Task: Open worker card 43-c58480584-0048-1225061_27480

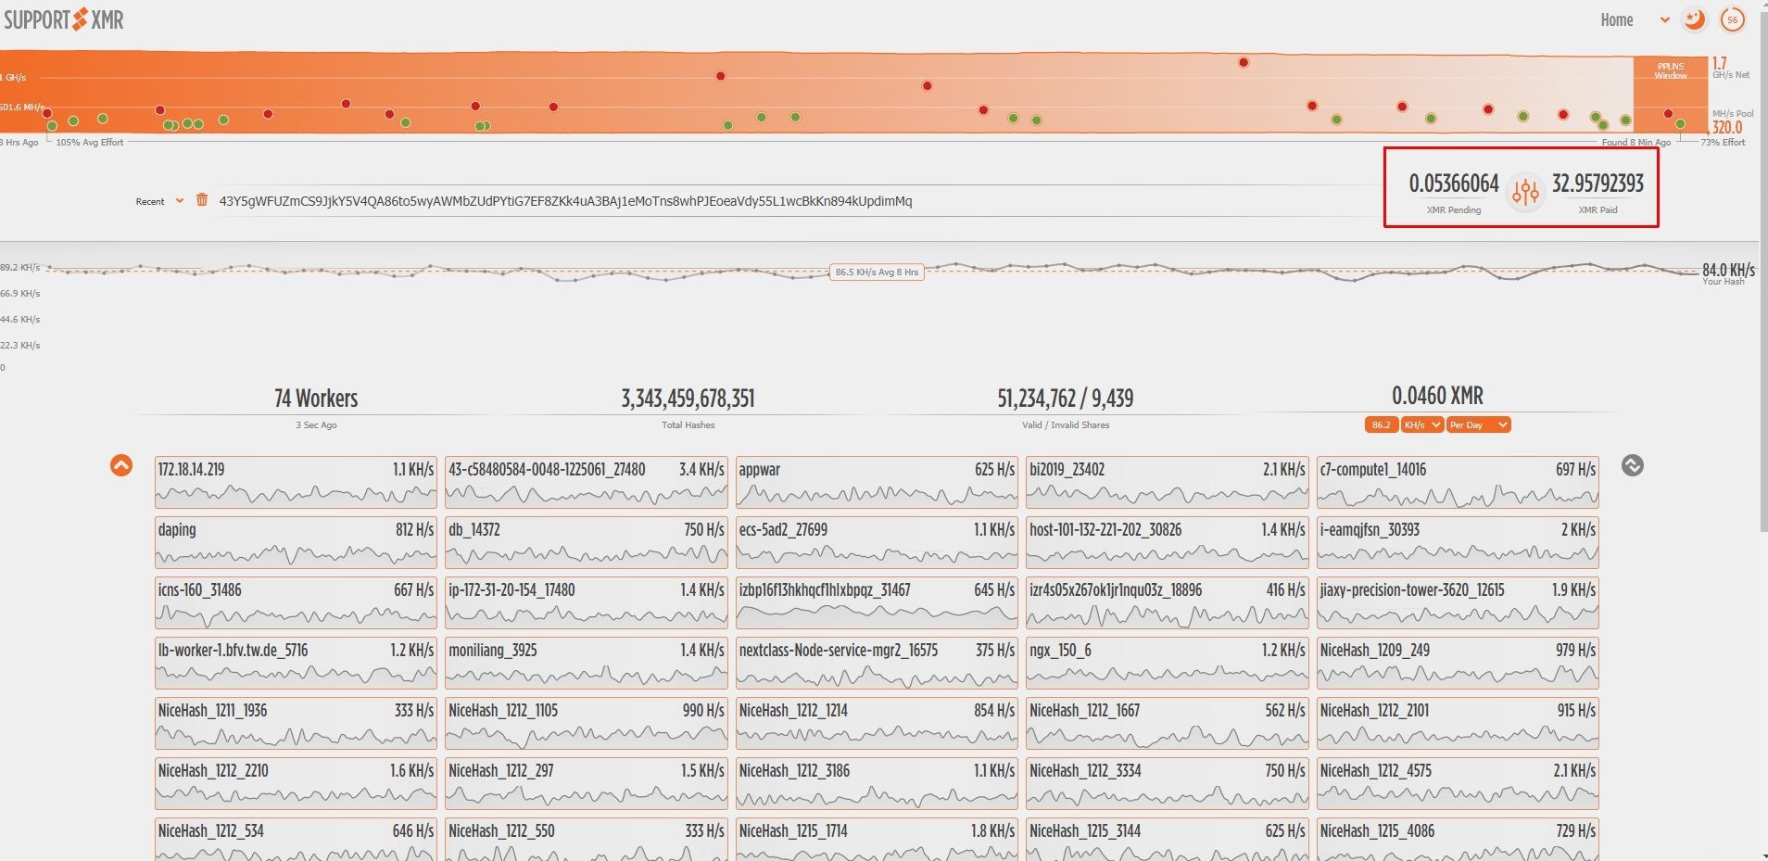Action: click(587, 481)
